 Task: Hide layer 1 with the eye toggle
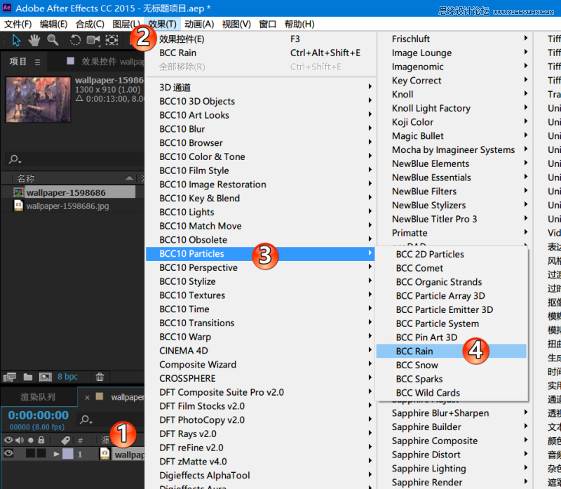pos(8,454)
